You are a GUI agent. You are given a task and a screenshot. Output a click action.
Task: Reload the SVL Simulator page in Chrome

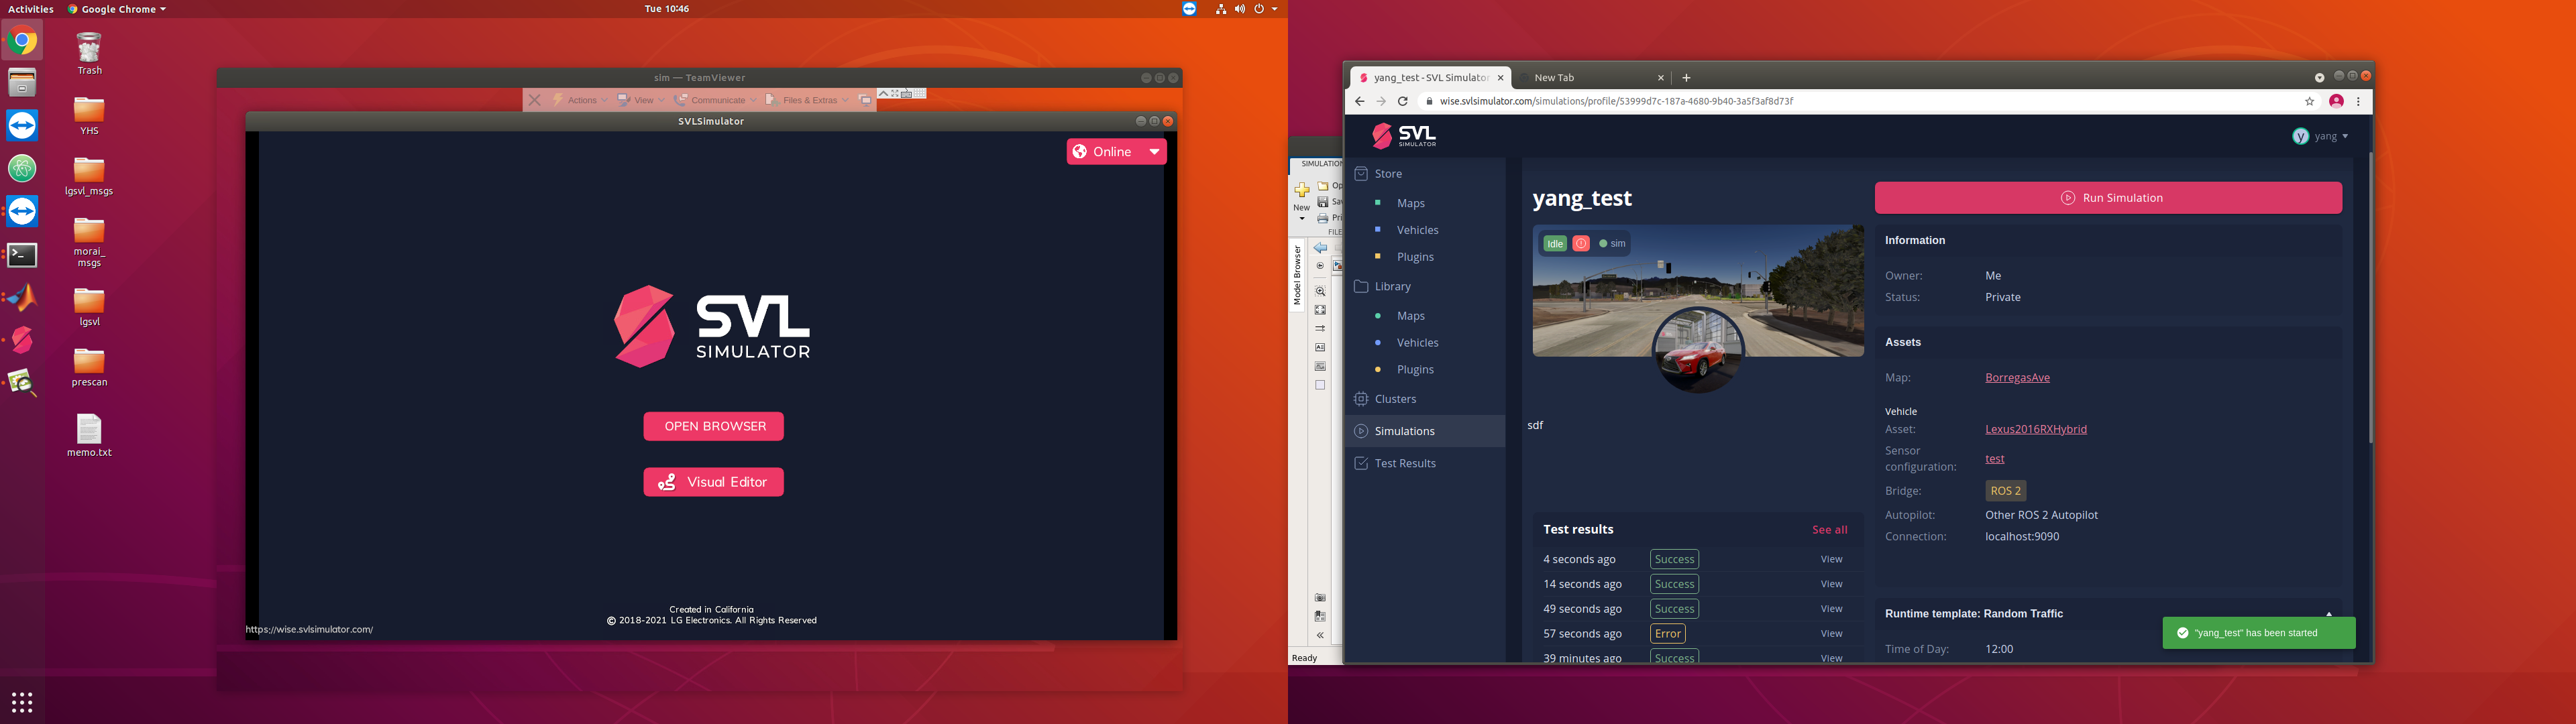click(1403, 101)
